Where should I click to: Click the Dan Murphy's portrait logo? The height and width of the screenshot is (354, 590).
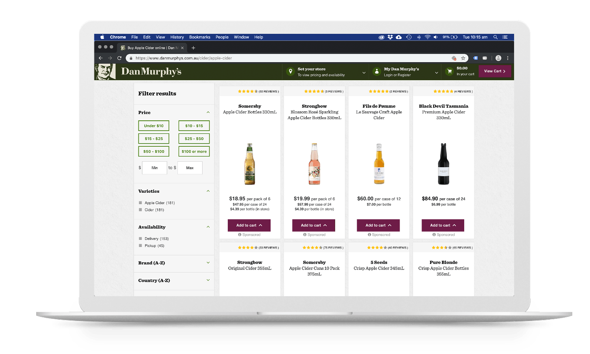(105, 72)
